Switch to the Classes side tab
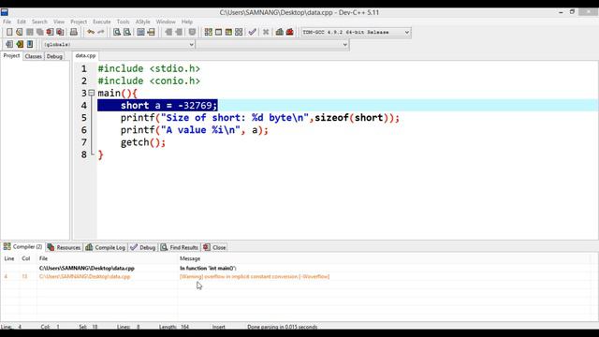 point(34,56)
